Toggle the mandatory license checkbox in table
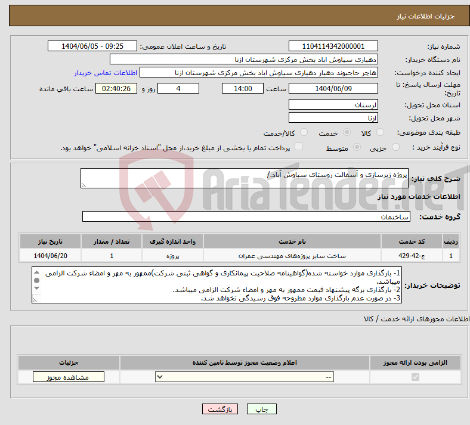Screen dimensions: 470x425 pos(415,377)
